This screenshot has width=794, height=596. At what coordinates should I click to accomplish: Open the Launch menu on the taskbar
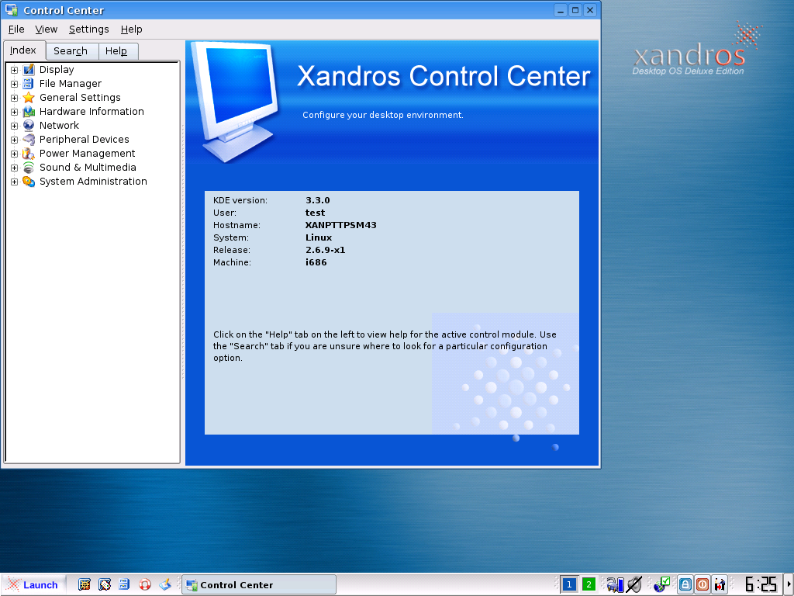coord(33,585)
